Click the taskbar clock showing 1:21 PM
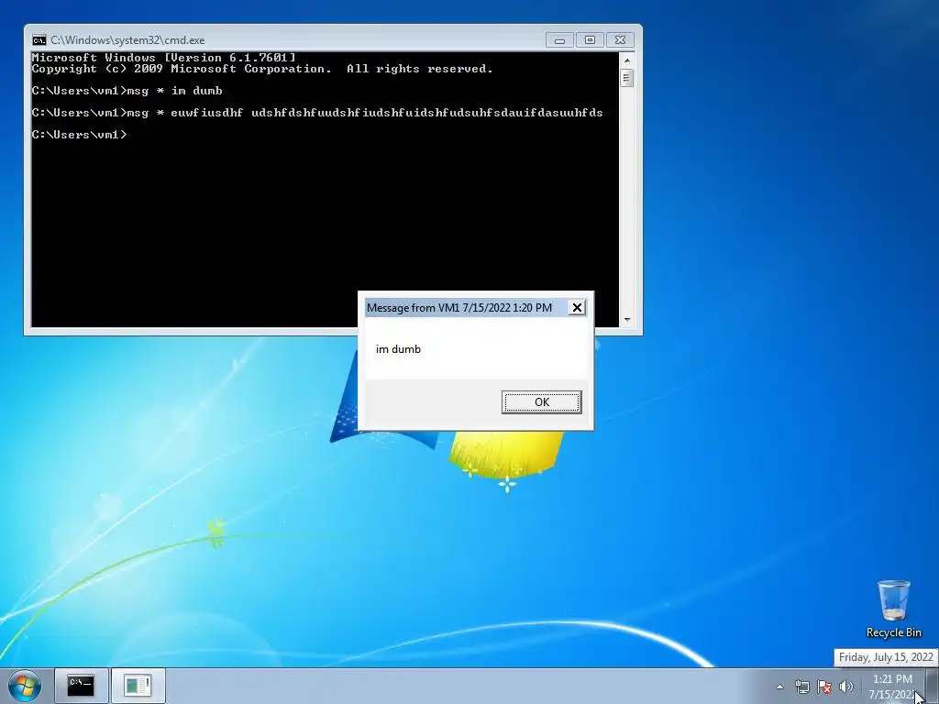The width and height of the screenshot is (939, 704). pyautogui.click(x=892, y=687)
